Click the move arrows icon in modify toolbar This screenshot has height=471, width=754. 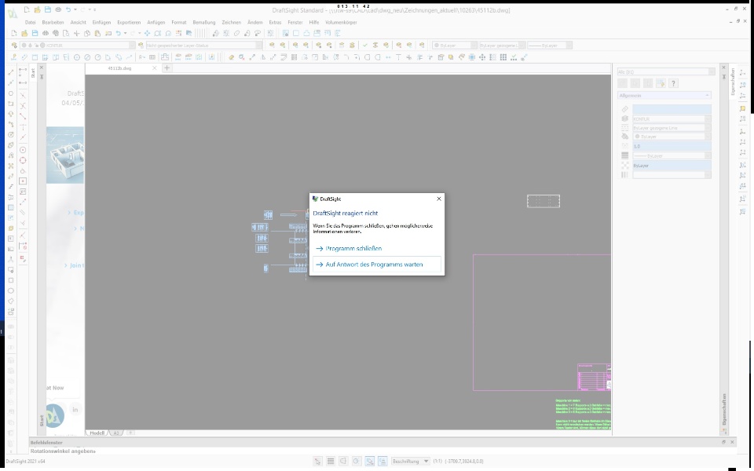tap(481, 57)
